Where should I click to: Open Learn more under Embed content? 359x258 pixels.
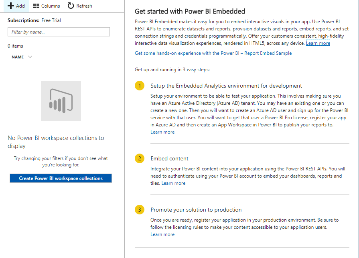point(173,183)
